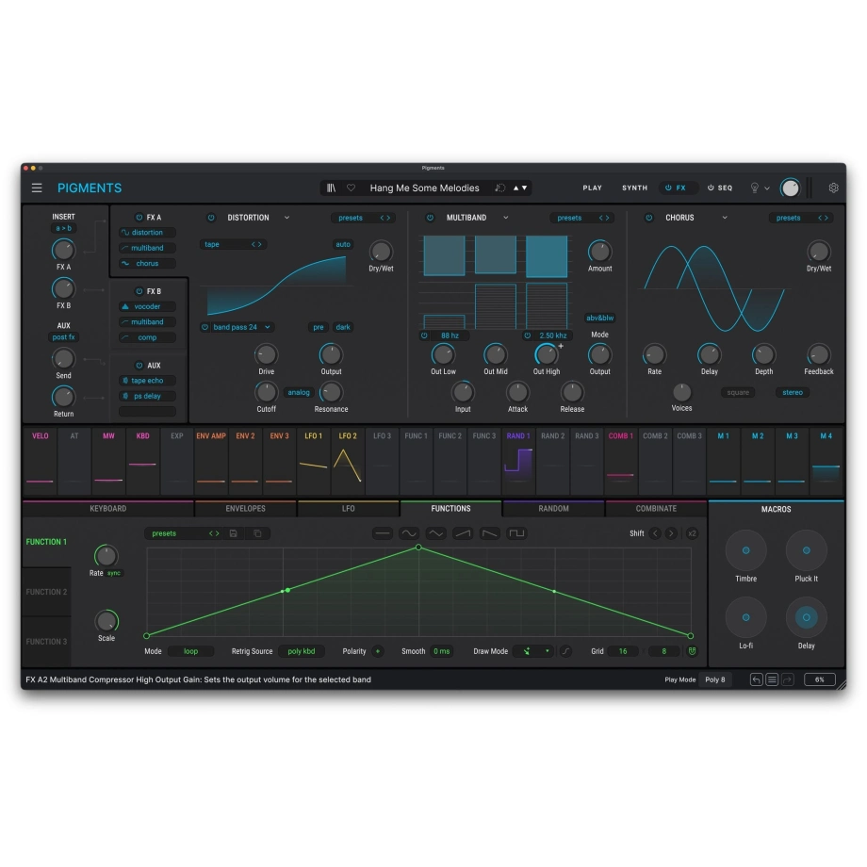Step through the chorus preset arrows

[x=823, y=218]
